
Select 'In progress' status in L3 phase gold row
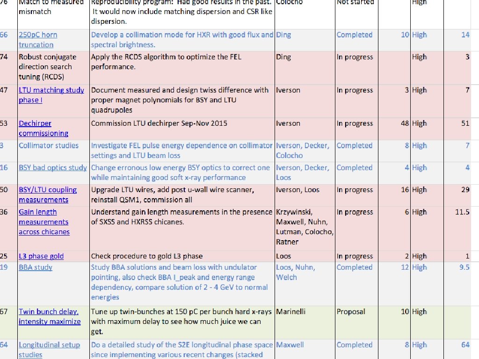pos(356,256)
